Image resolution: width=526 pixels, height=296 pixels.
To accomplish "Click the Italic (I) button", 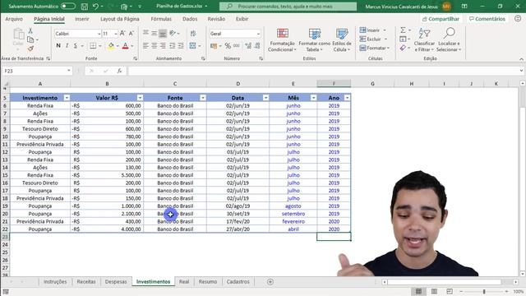I will pos(67,46).
